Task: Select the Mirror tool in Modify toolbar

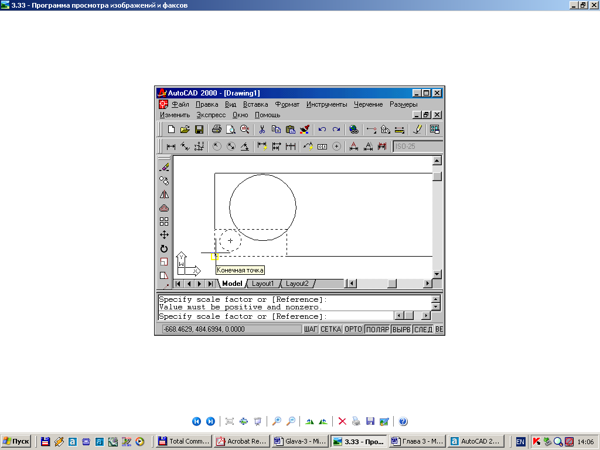Action: (164, 195)
